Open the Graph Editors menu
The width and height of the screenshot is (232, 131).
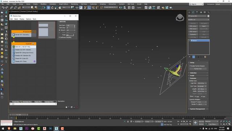tap(64, 4)
